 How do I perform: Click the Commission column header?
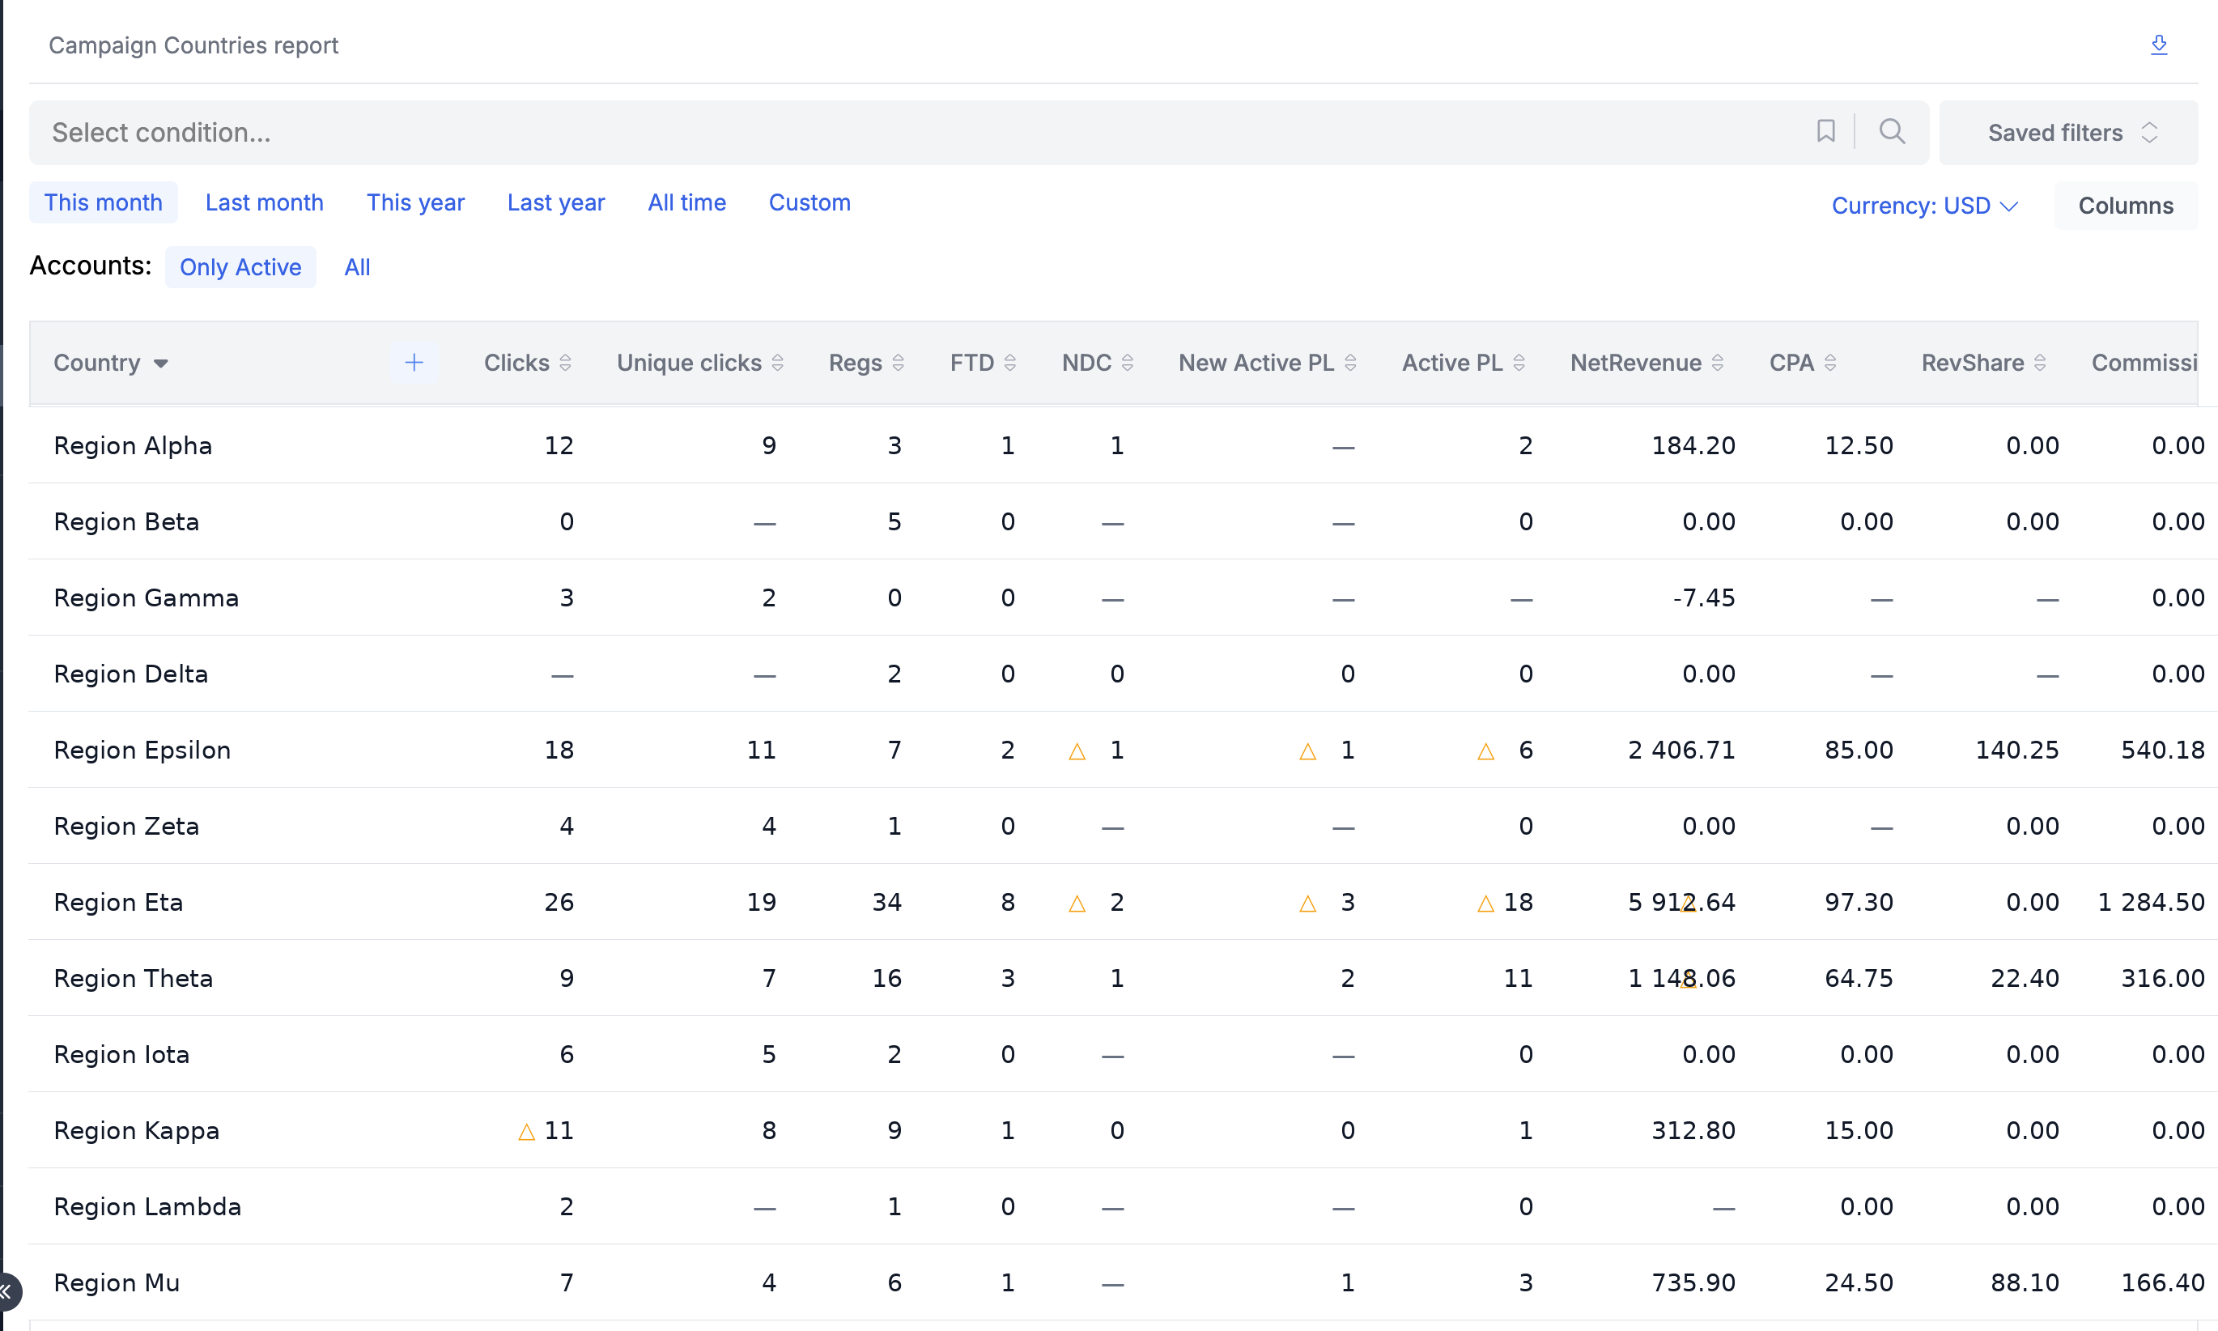click(x=2144, y=363)
